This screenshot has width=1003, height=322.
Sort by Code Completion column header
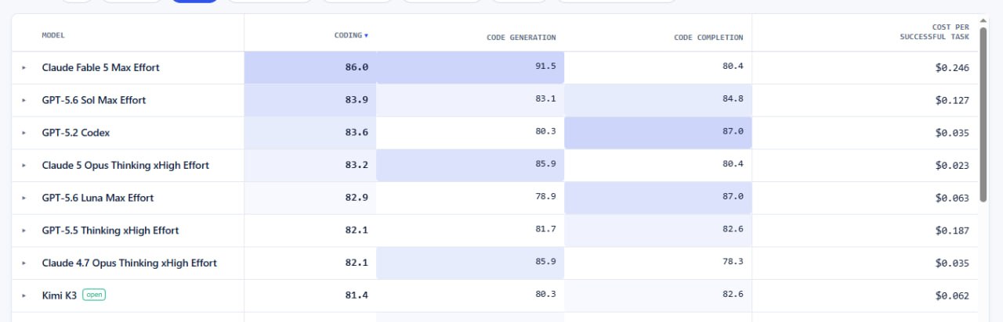click(708, 38)
